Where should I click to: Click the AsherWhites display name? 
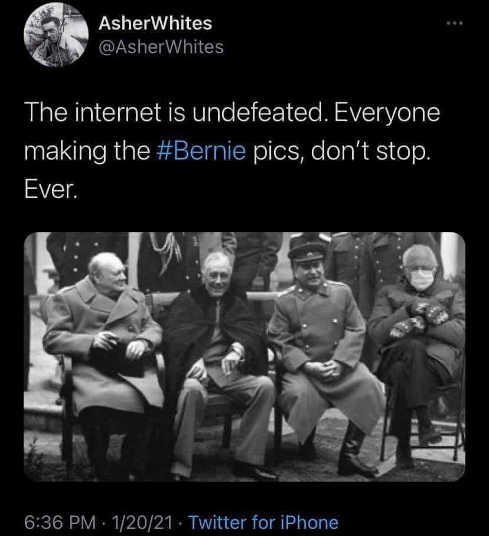[155, 23]
